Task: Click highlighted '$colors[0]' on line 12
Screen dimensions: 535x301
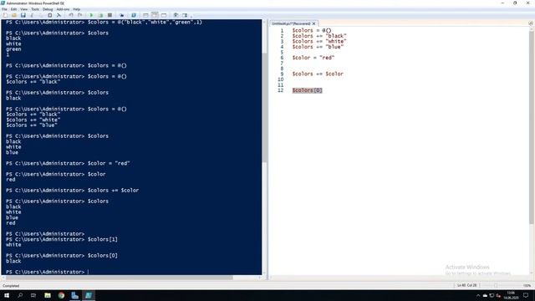Action: click(307, 90)
